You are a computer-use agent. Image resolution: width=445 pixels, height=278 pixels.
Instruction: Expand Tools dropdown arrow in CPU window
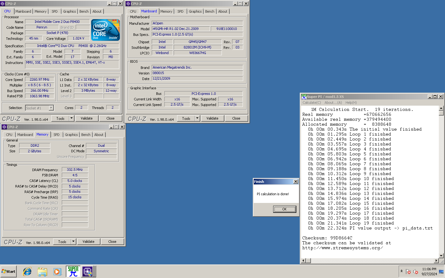[x=72, y=118]
